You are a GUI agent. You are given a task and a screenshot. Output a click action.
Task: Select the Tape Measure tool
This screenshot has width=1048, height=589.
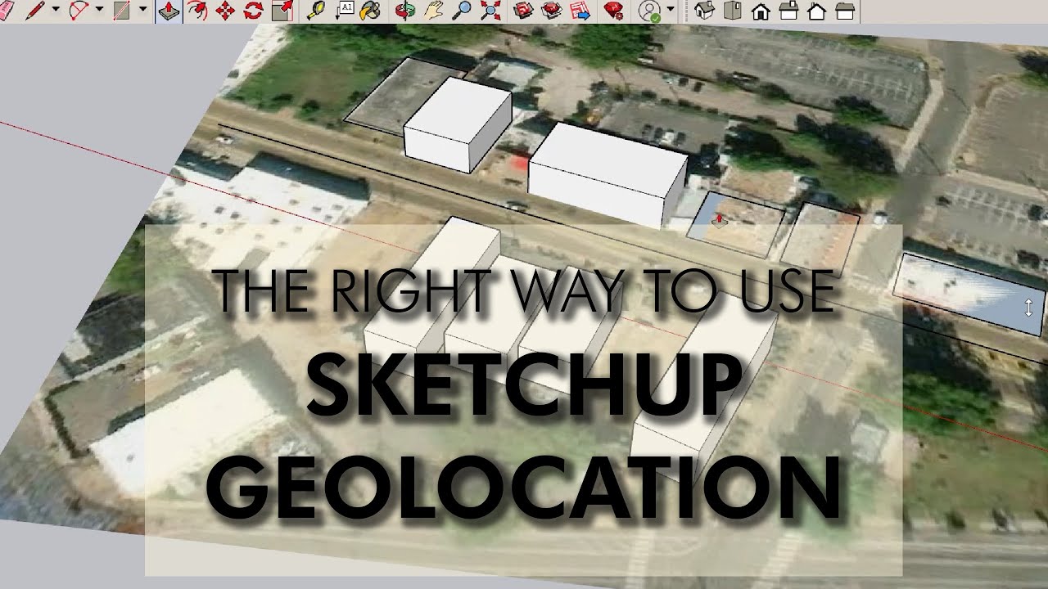point(316,11)
